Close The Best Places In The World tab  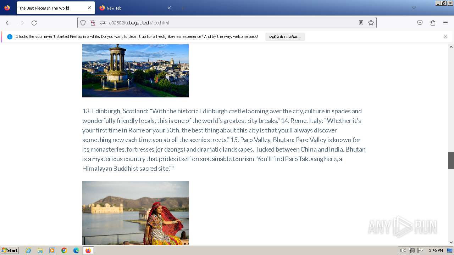click(x=89, y=8)
